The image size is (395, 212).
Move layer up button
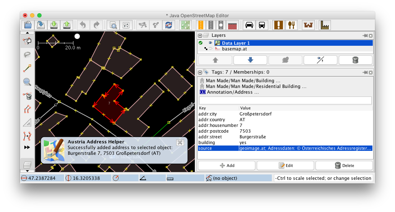[215, 60]
